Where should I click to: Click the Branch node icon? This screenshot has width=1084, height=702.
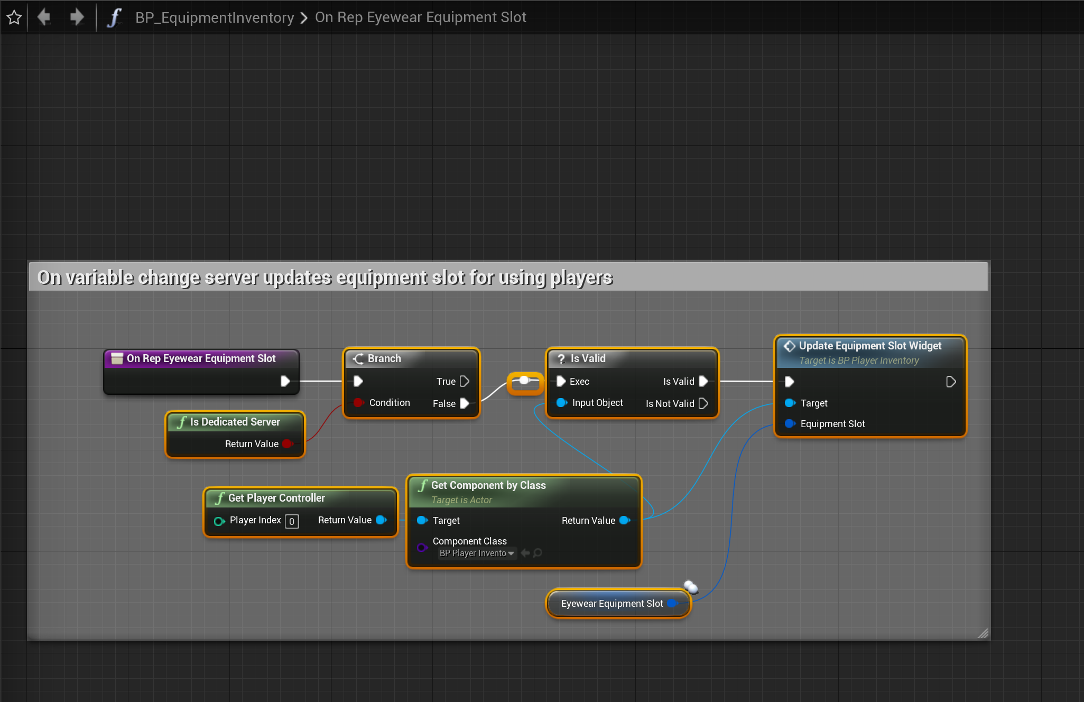pyautogui.click(x=358, y=359)
